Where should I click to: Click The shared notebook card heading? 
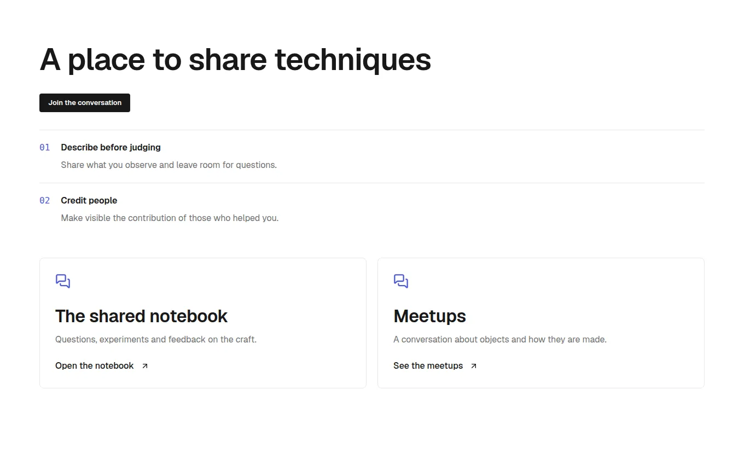point(141,316)
